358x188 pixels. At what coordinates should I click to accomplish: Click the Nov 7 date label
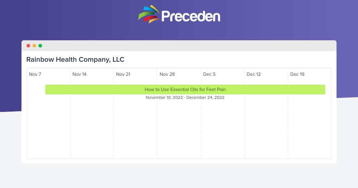point(35,74)
